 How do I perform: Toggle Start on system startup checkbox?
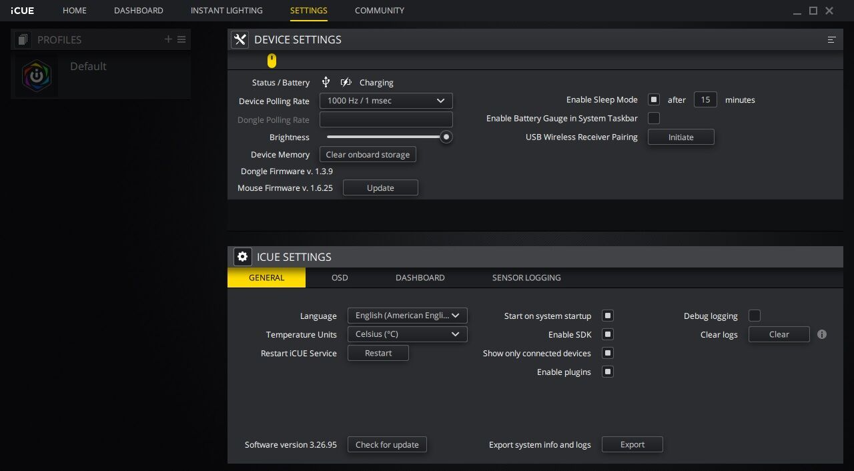(608, 316)
